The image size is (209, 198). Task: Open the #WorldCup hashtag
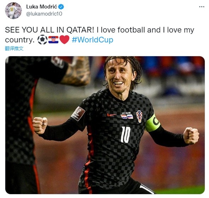(93, 40)
